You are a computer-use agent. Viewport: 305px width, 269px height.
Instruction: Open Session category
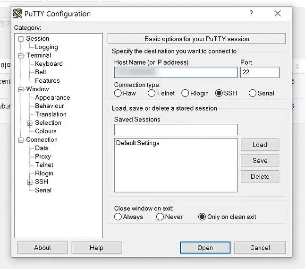pos(38,39)
